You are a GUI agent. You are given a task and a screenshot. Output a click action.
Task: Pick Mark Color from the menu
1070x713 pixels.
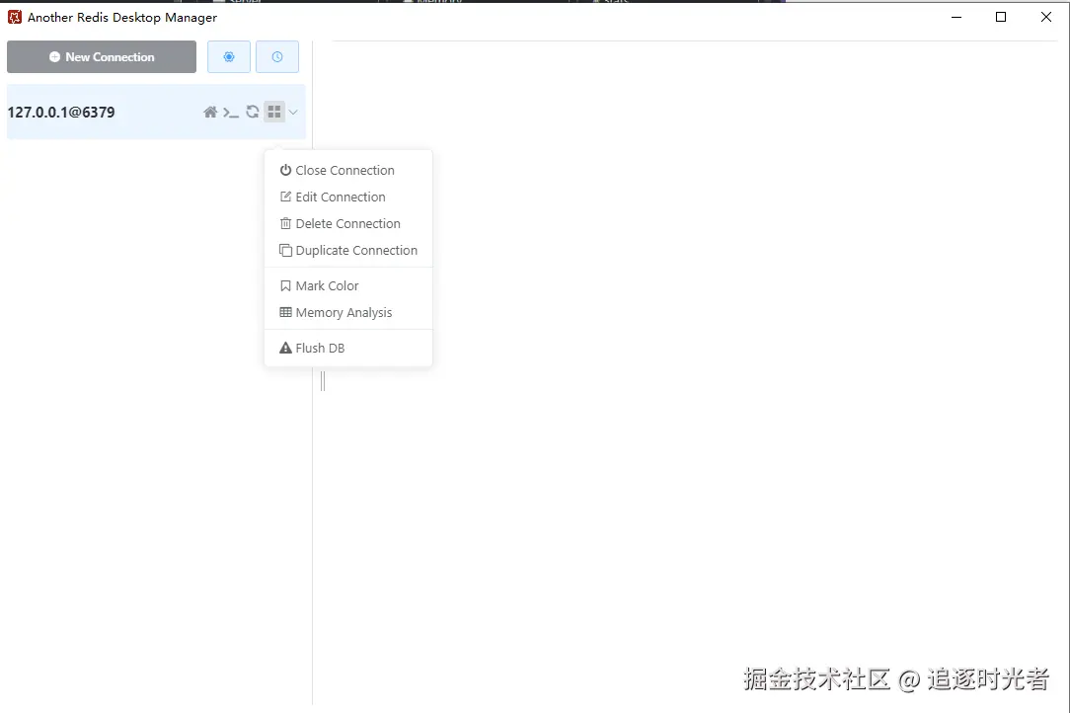tap(348, 285)
